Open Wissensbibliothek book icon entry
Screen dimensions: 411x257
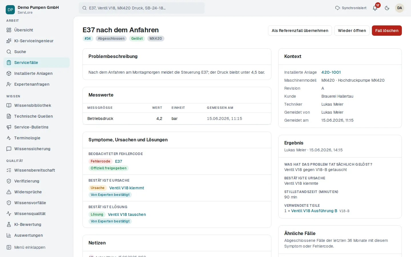(x=37, y=105)
